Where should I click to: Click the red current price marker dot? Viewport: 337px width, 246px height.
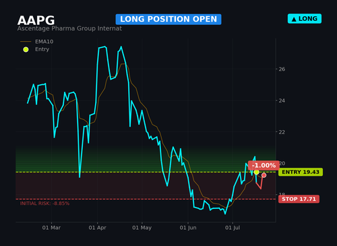tap(264, 175)
